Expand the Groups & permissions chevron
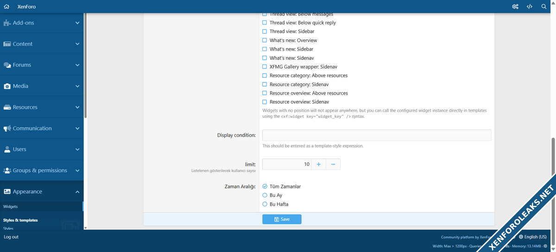The image size is (556, 252). click(x=77, y=170)
